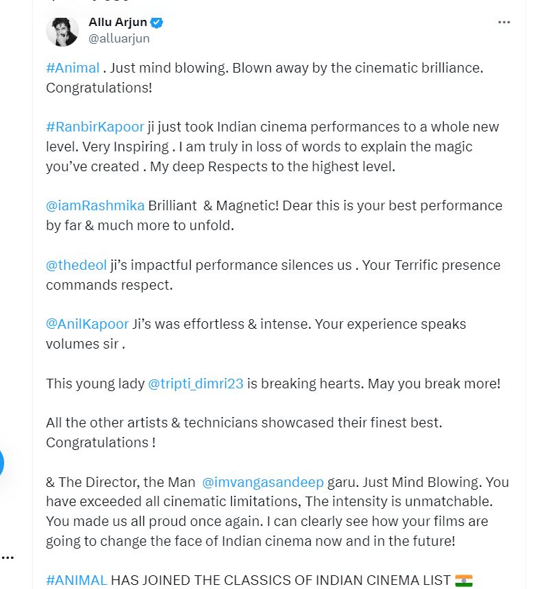Click the Indian flag emoji at the end of the post
The image size is (550, 589).
464,580
